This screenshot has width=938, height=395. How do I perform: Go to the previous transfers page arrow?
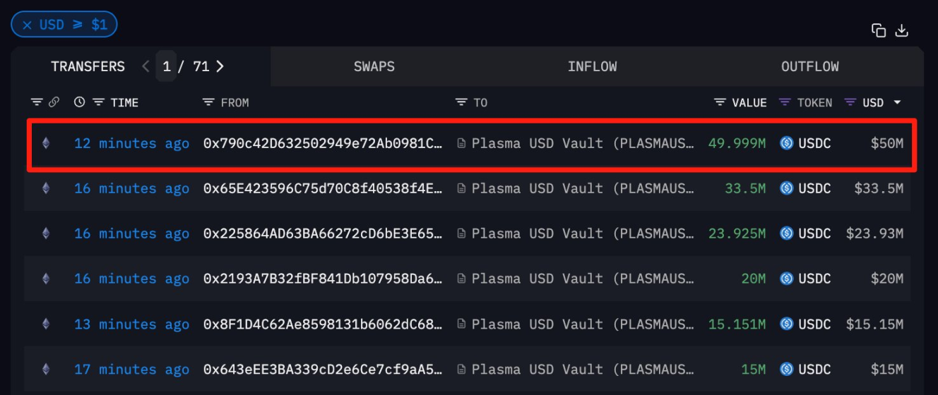coord(146,66)
